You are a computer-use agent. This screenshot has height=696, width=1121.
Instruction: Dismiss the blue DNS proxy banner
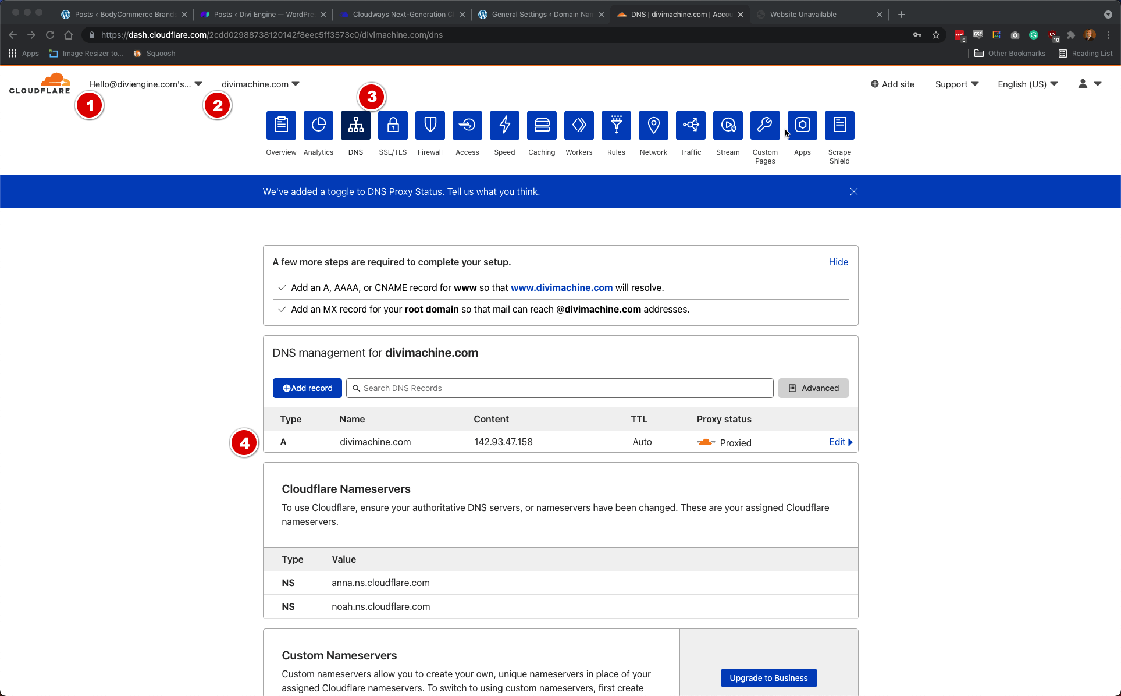(x=853, y=191)
